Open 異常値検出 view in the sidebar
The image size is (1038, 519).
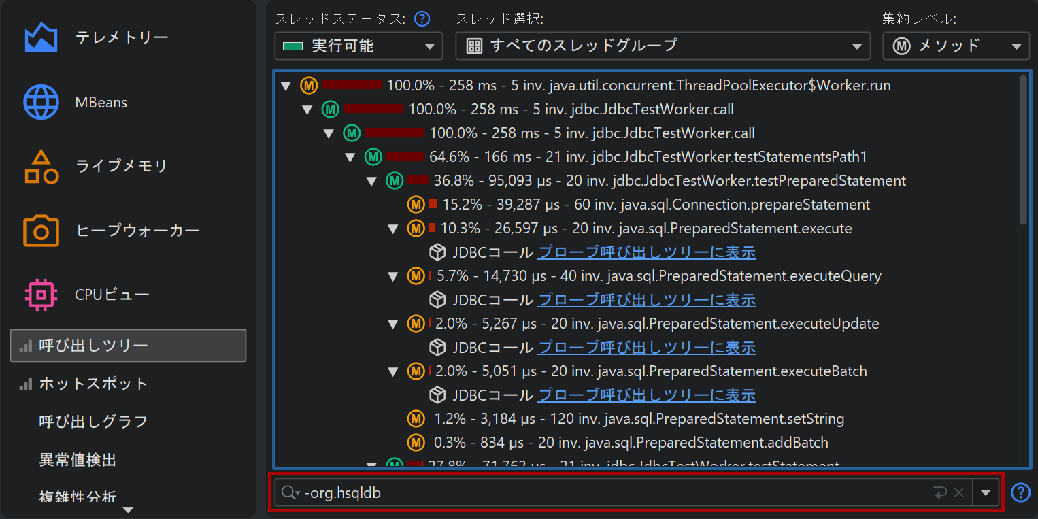(78, 460)
